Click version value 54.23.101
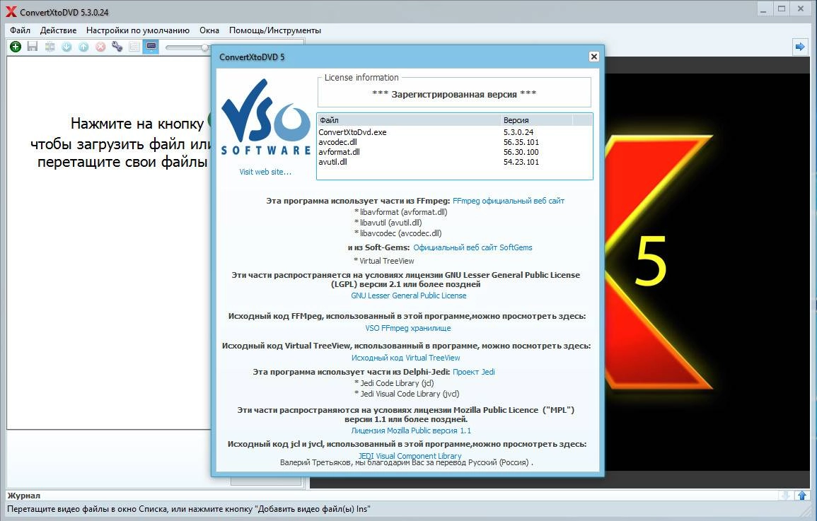Image resolution: width=817 pixels, height=521 pixels. coord(521,162)
